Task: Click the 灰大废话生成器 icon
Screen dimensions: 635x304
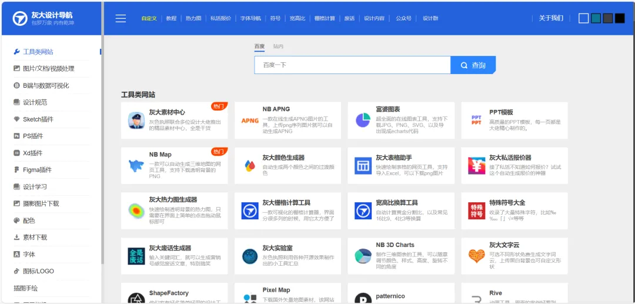Action: point(136,256)
